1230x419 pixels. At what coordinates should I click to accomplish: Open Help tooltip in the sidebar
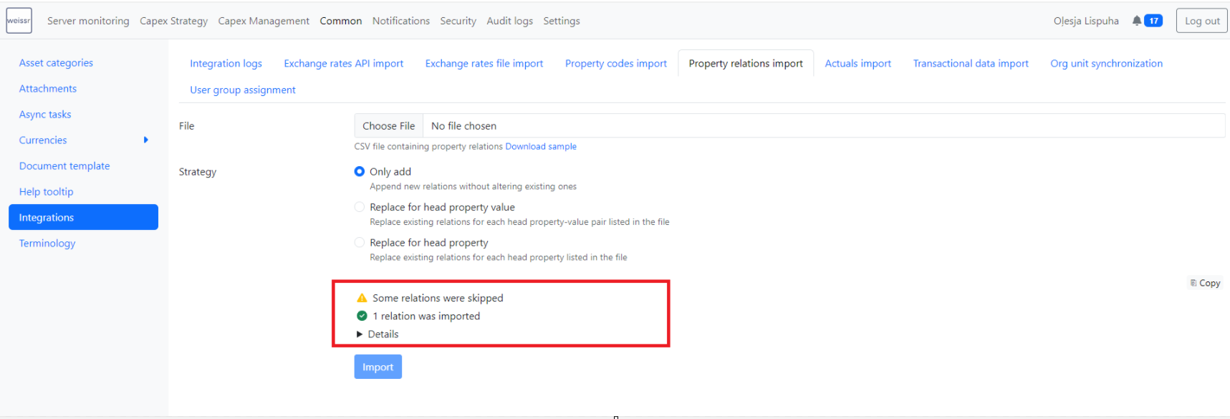47,192
